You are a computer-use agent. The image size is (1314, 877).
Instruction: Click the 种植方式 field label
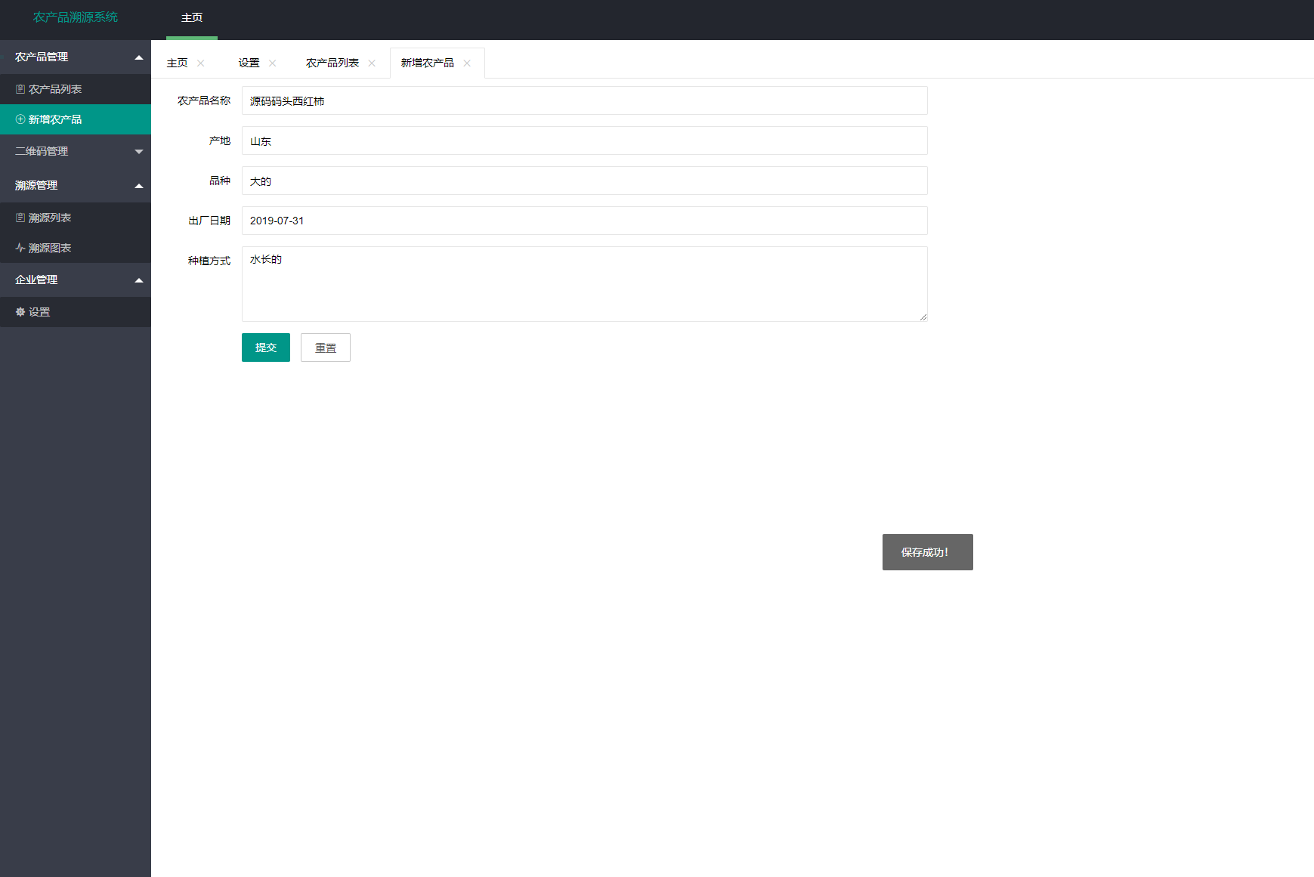coord(209,261)
